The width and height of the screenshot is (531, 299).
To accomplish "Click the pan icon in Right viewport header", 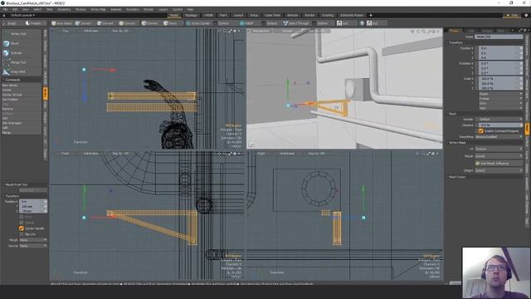I will 417,154.
